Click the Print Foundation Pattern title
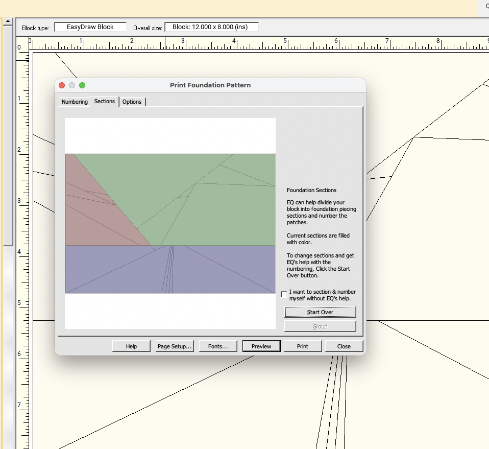489x449 pixels. [210, 85]
